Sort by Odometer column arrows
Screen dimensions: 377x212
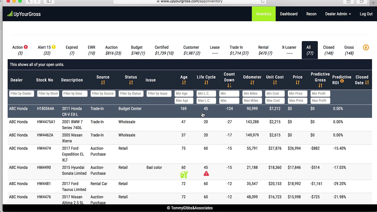252,83
